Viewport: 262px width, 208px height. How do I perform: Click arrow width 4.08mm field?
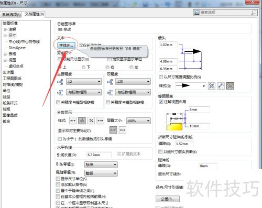pos(168,61)
